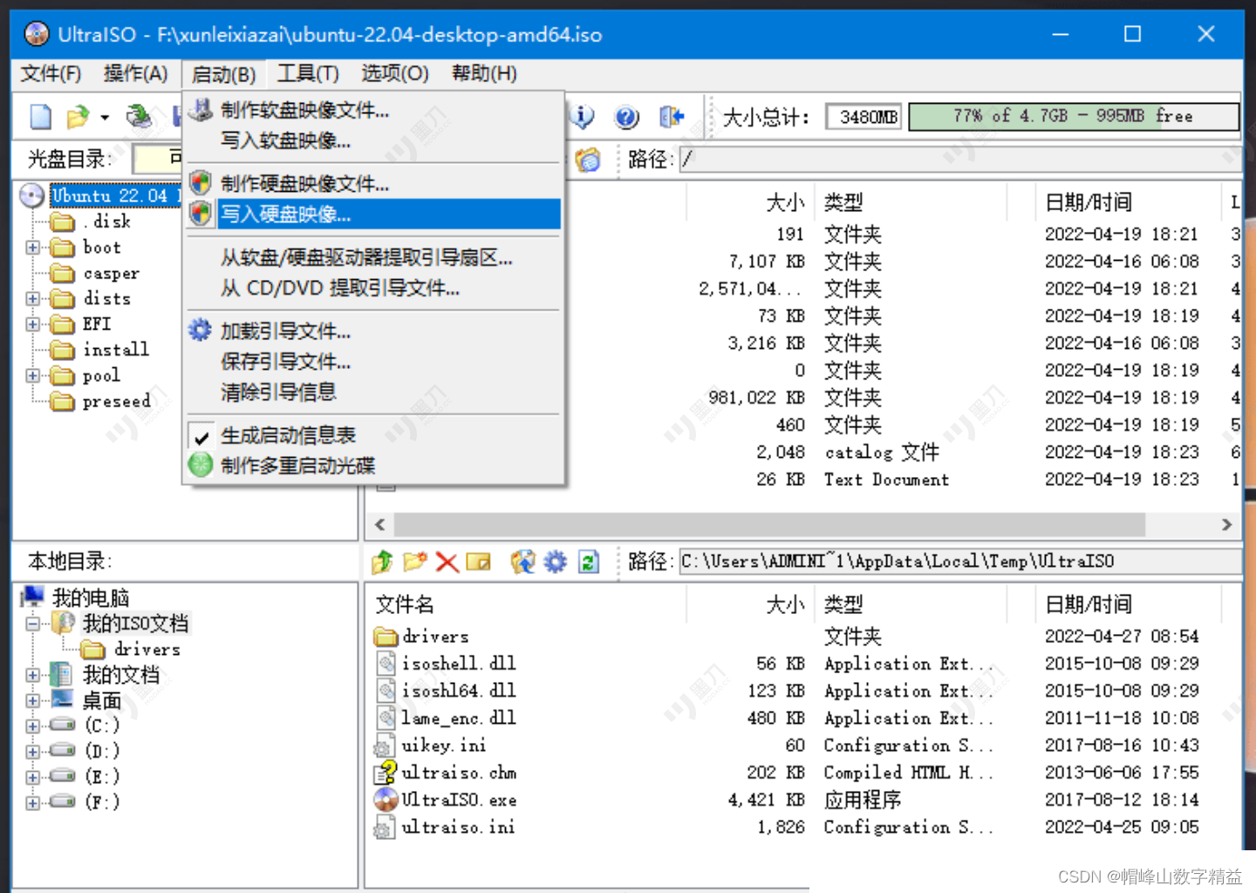Click the Rename icon in local toolbar

click(478, 562)
